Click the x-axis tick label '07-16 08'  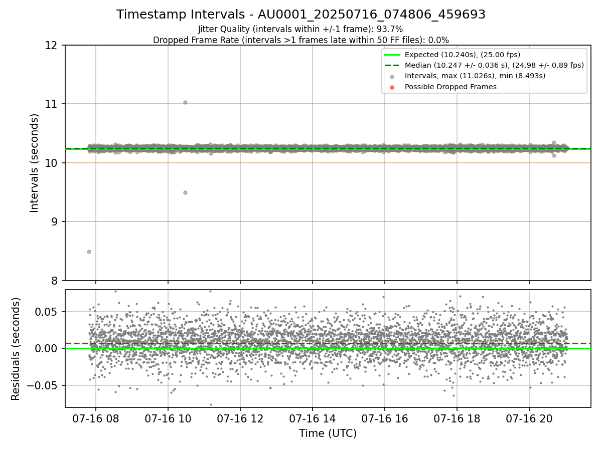tap(96, 418)
